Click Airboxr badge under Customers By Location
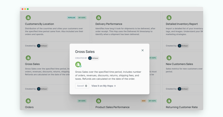This screenshot has height=117, width=223. (x=42, y=46)
